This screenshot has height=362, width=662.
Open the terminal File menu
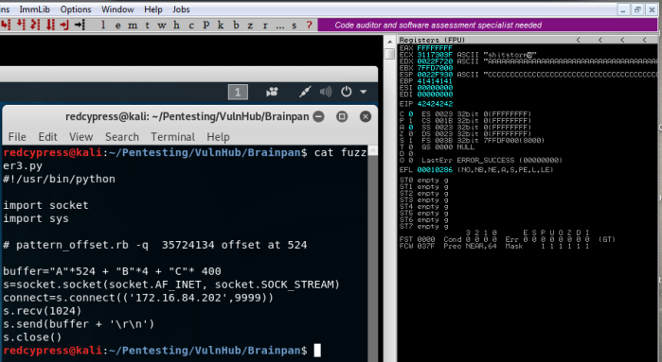[17, 137]
